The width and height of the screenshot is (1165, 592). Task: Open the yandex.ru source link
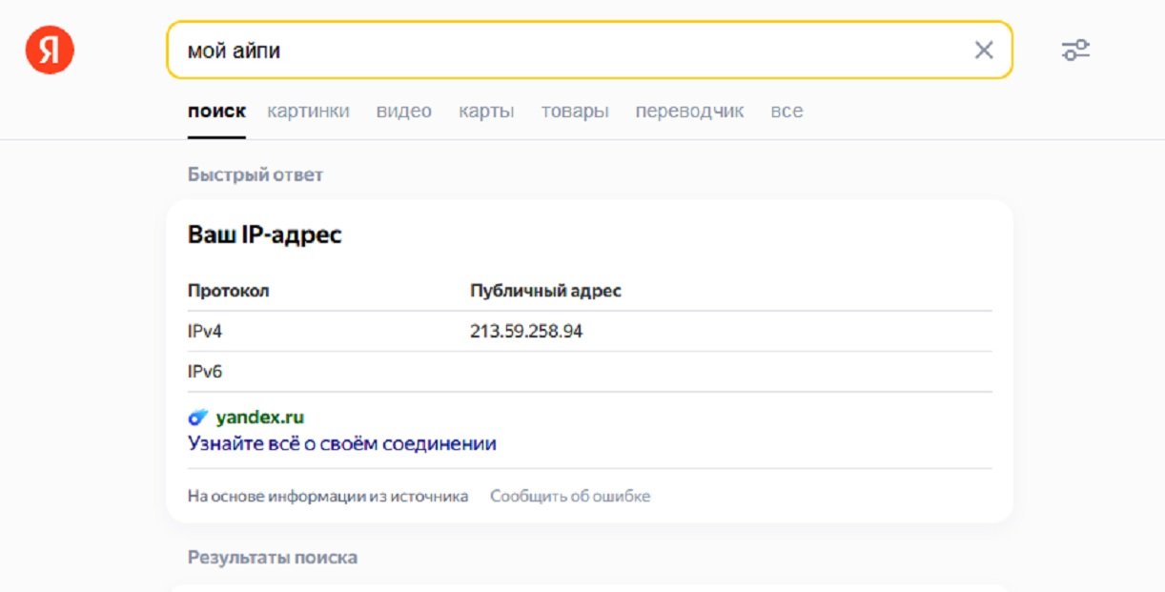259,418
